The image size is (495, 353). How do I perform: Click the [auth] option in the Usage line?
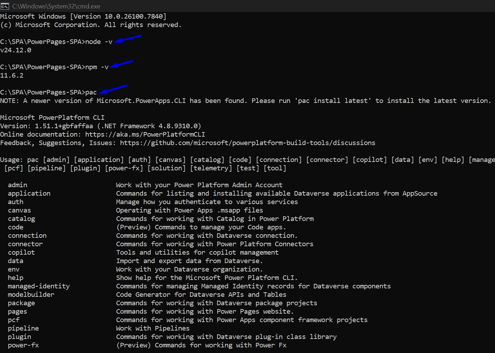click(x=139, y=160)
